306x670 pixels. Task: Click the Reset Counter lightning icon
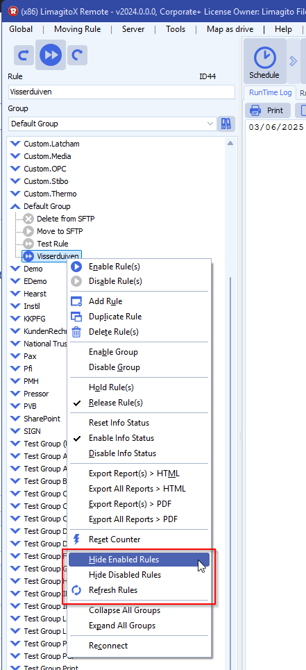pyautogui.click(x=77, y=539)
